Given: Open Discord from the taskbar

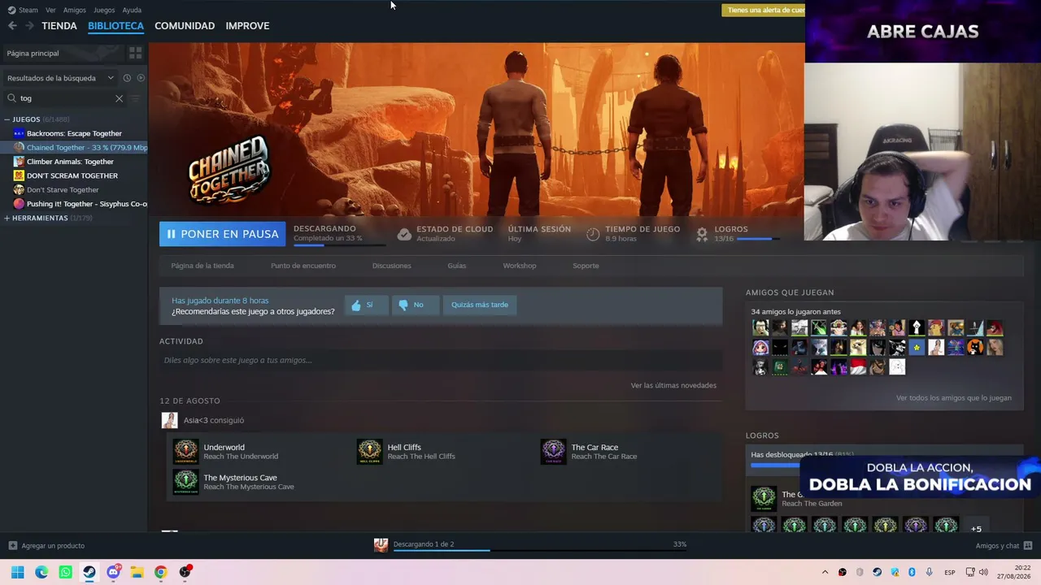Looking at the screenshot, I should [113, 572].
